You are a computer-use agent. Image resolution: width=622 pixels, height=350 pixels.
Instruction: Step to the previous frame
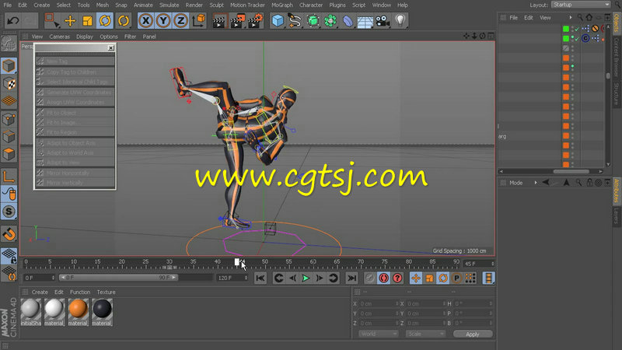[x=292, y=278]
